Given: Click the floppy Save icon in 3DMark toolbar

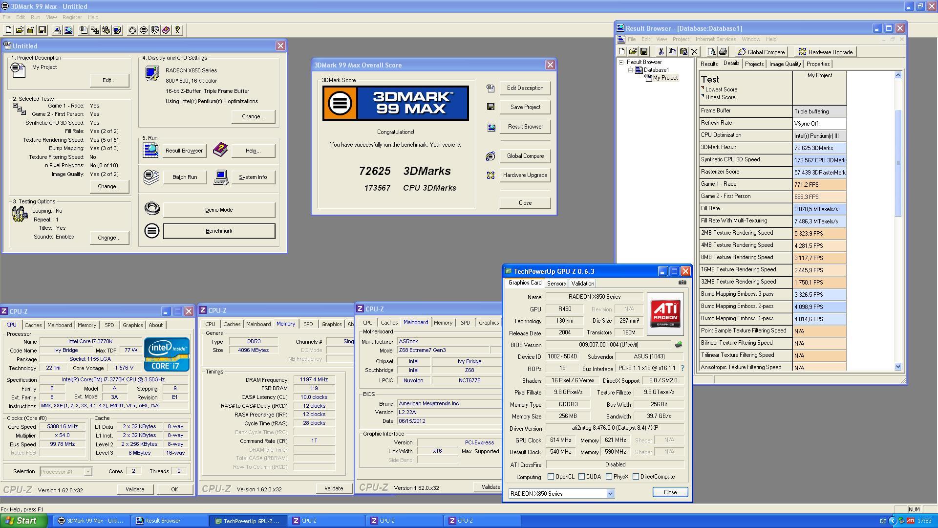Looking at the screenshot, I should click(x=42, y=30).
